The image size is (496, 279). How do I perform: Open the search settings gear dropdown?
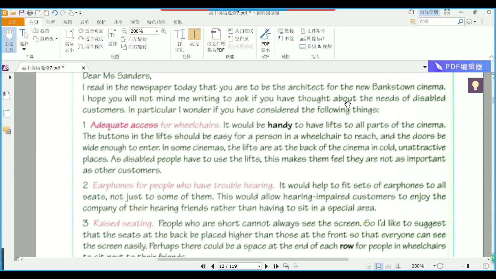coord(471,22)
